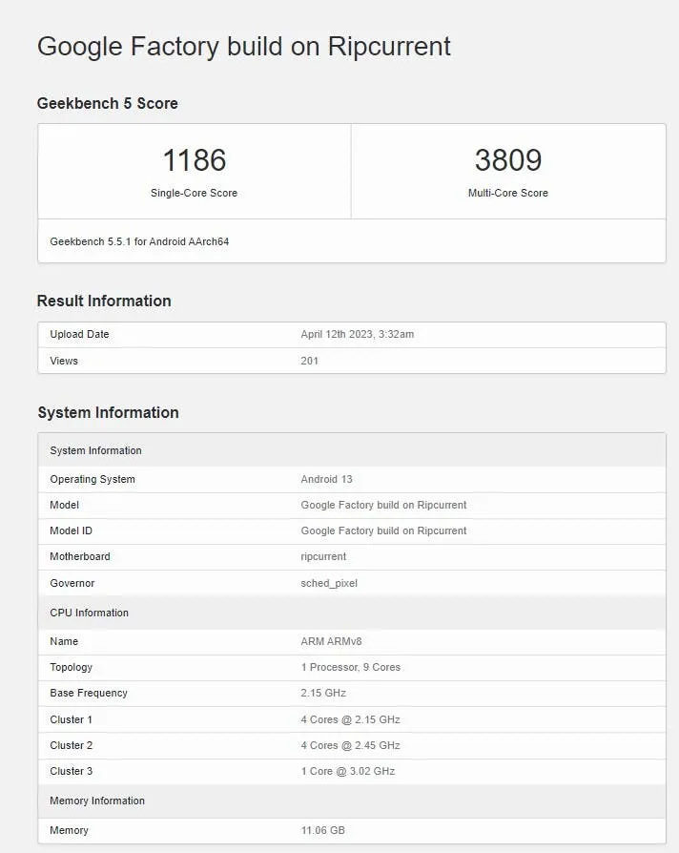Click the 'Motherboard' label

[80, 556]
